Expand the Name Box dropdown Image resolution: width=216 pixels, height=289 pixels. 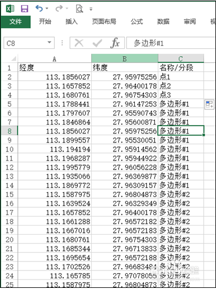coord(49,43)
